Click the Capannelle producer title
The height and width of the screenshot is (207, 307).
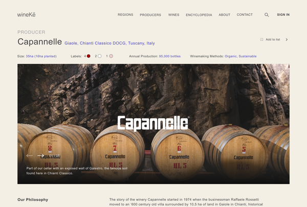[39, 42]
